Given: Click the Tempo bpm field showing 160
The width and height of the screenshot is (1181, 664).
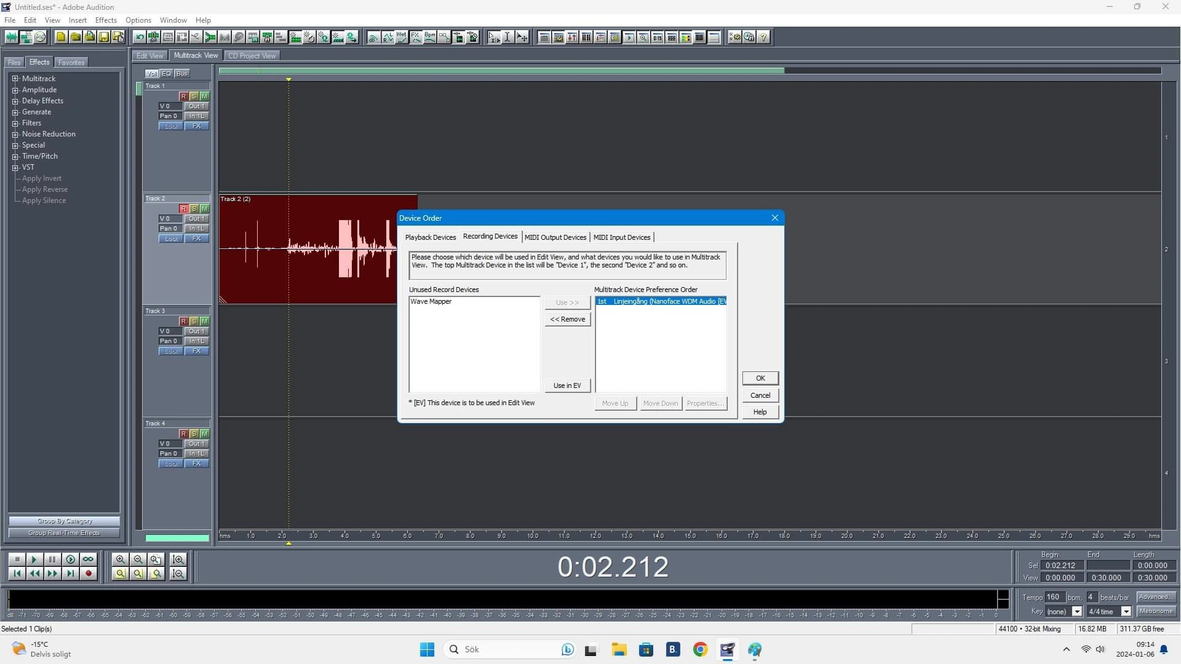Looking at the screenshot, I should click(1054, 597).
